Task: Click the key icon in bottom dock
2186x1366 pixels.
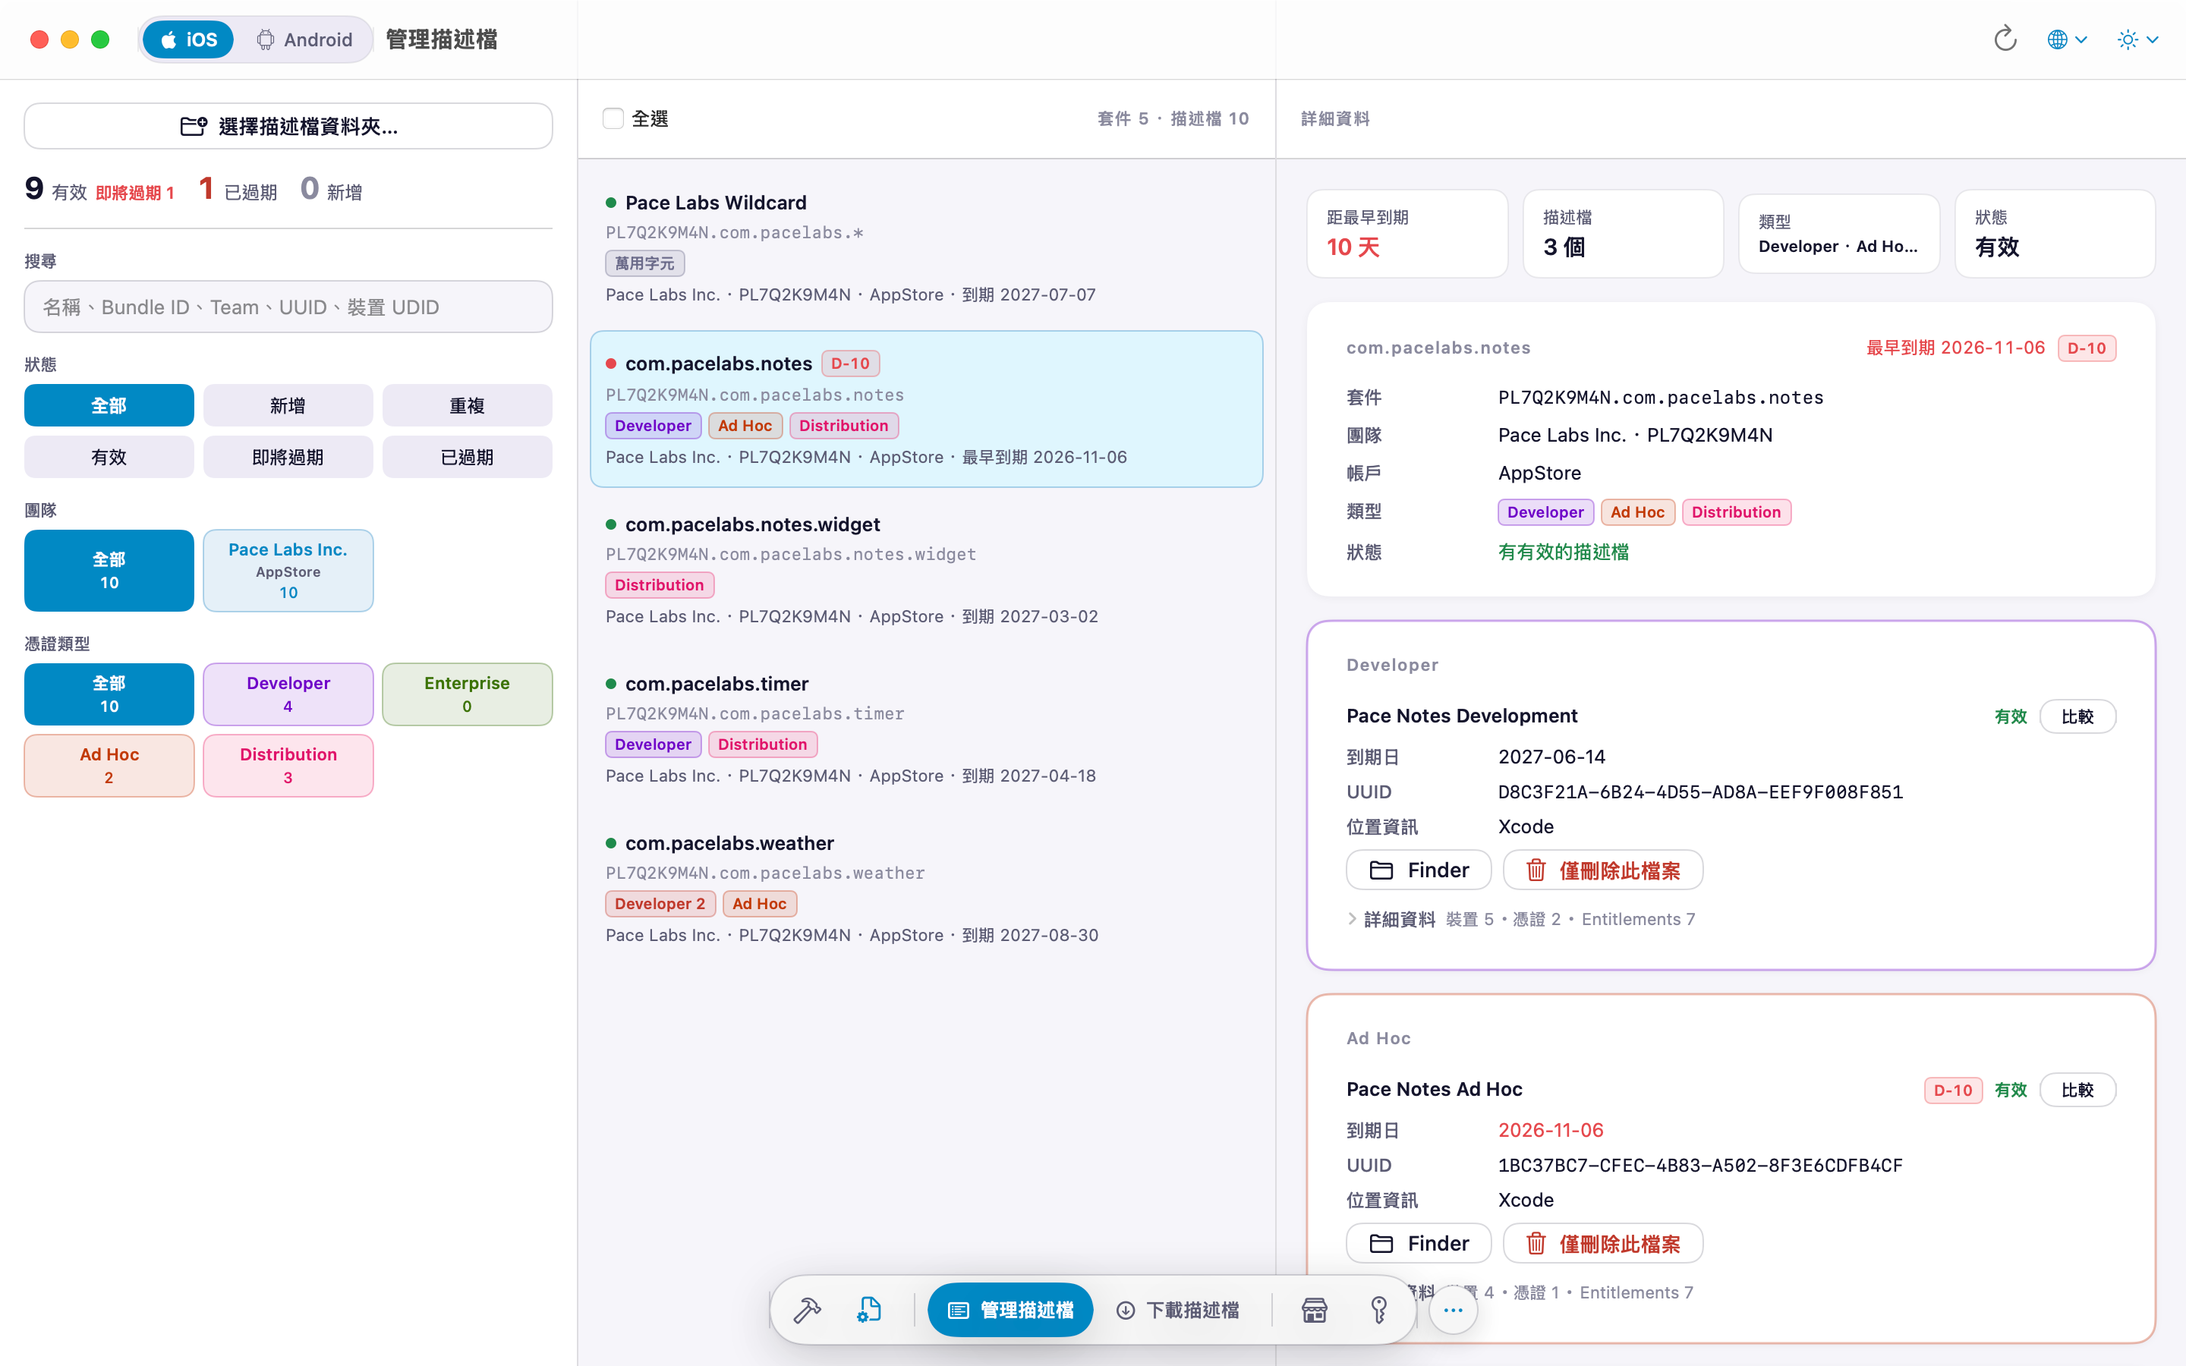Action: point(1378,1309)
